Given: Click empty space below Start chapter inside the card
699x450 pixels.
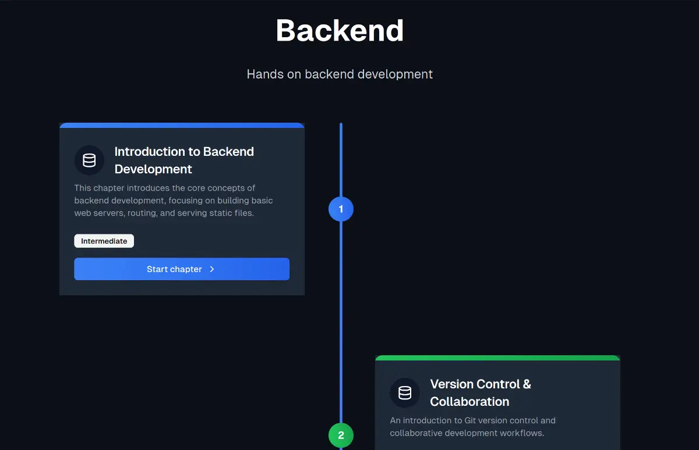Looking at the screenshot, I should coord(182,288).
